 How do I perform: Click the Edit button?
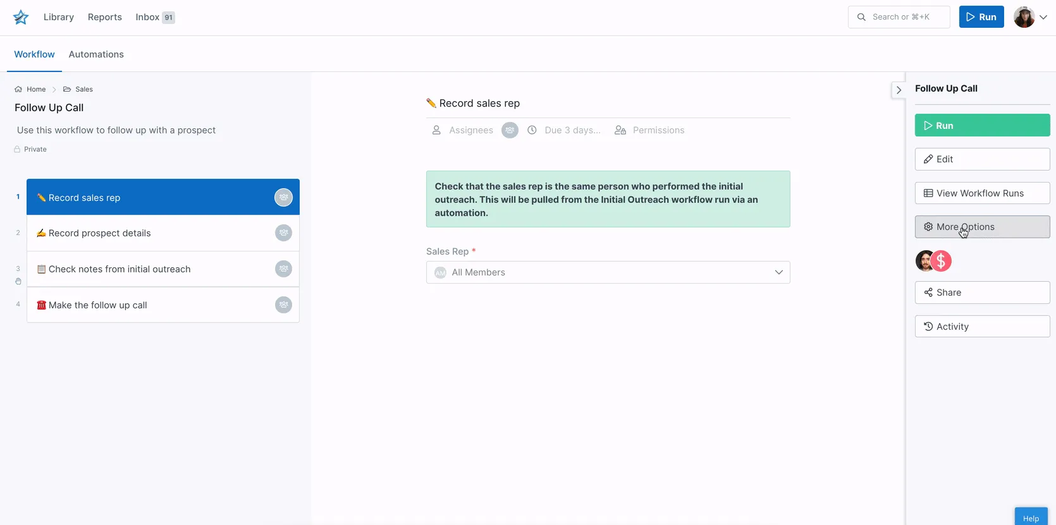point(982,159)
